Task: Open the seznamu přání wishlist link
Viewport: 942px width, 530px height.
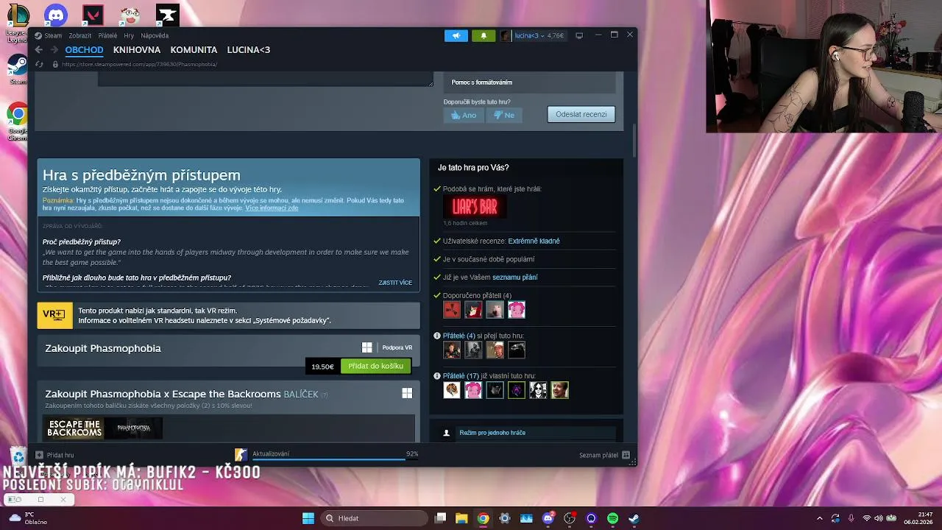Action: 514,278
